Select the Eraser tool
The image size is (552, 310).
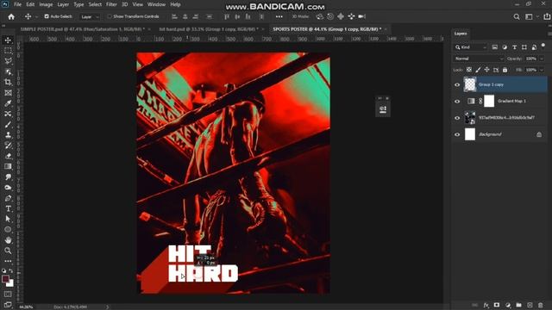point(8,156)
